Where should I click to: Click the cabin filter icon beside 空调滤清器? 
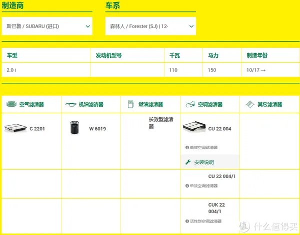click(190, 104)
